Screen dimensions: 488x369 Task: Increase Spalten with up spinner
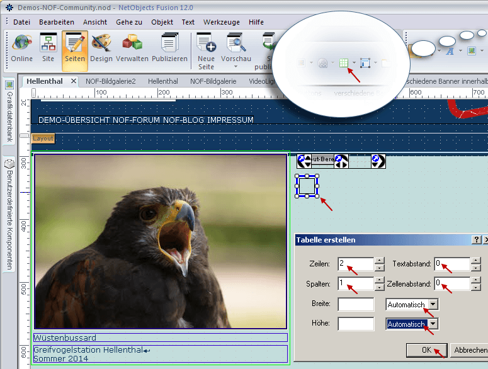click(380, 280)
